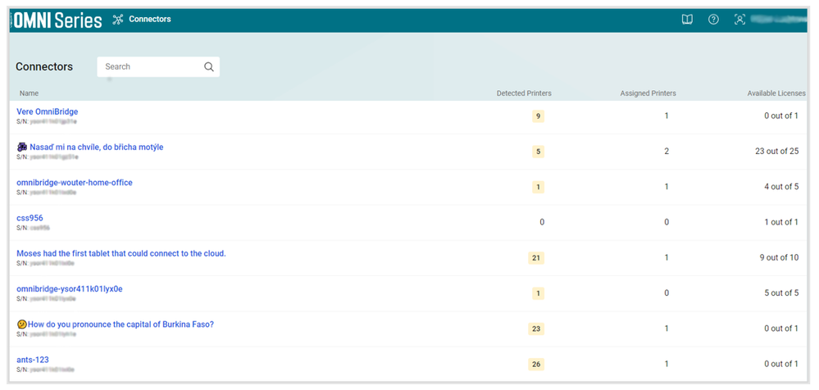Open the Burkina Faso capital connector

tap(121, 324)
